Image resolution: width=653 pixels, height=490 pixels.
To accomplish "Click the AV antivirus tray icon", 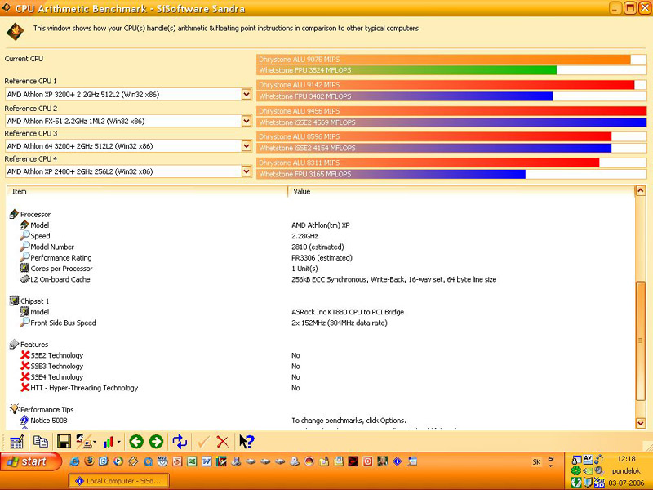I will point(588,459).
